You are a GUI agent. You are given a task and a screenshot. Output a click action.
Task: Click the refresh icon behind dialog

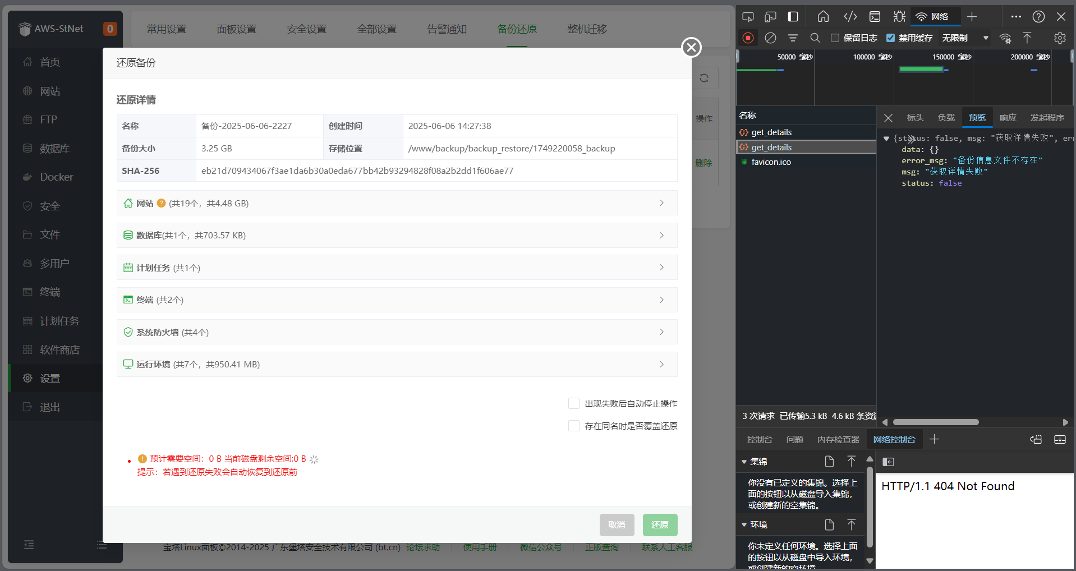[x=704, y=78]
